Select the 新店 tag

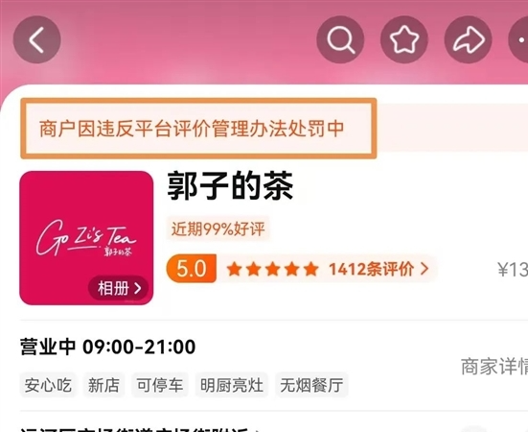coord(104,385)
